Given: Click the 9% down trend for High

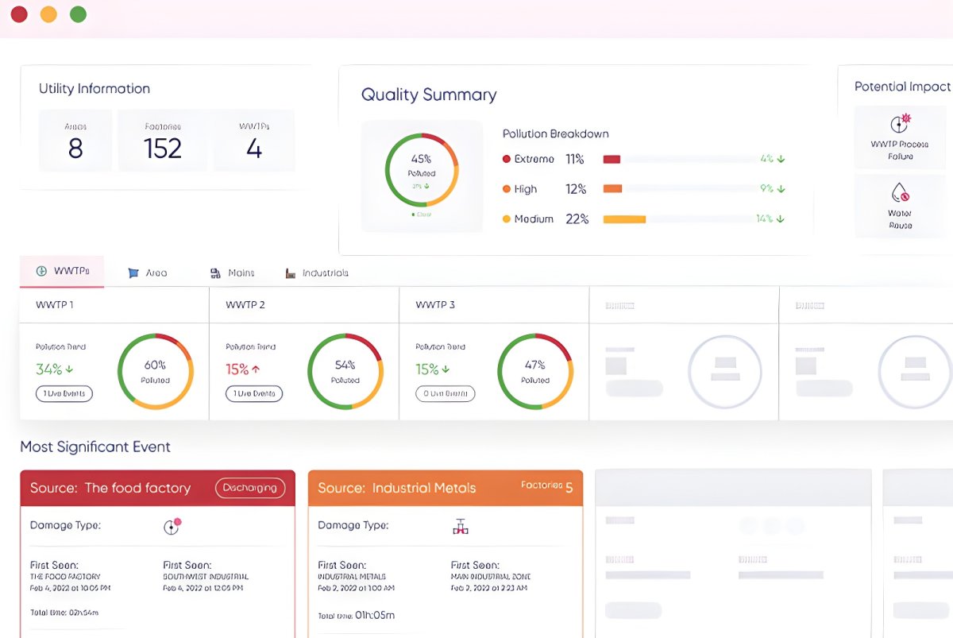Looking at the screenshot, I should click(772, 189).
